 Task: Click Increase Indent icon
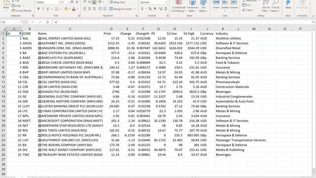(105, 9)
